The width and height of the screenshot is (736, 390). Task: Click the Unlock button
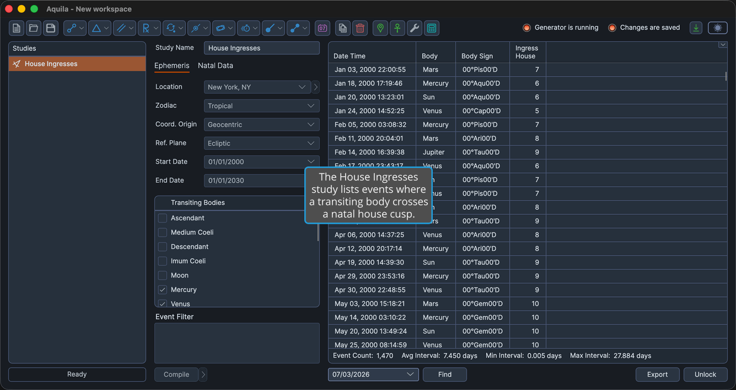click(x=706, y=375)
